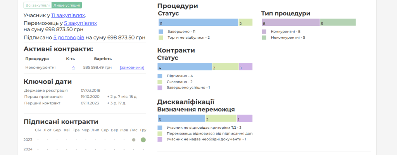Select the green procedure type bar segment 5
This screenshot has width=397, height=155.
pos(338,22)
